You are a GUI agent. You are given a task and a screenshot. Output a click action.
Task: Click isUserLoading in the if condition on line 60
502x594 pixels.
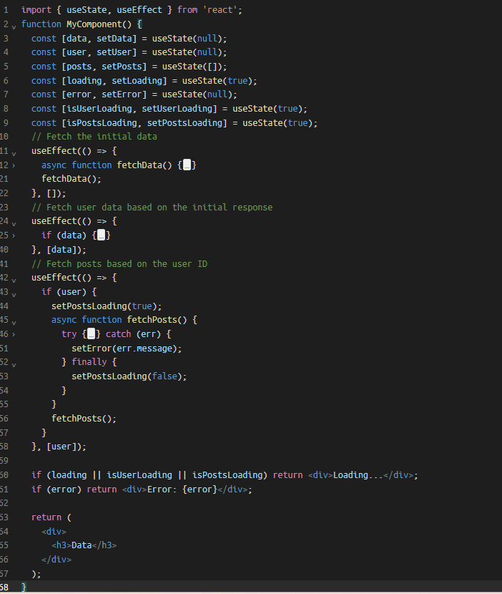coord(139,474)
